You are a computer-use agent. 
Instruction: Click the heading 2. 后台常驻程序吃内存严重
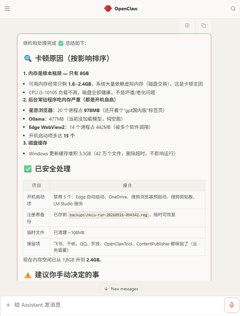pos(70,100)
